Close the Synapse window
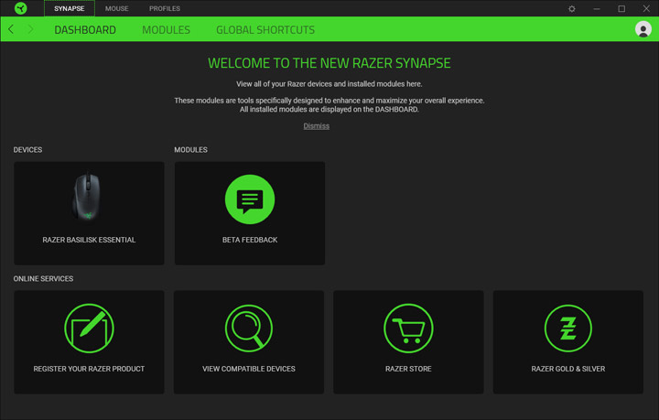Screen dimensions: 659x420 tap(646, 8)
